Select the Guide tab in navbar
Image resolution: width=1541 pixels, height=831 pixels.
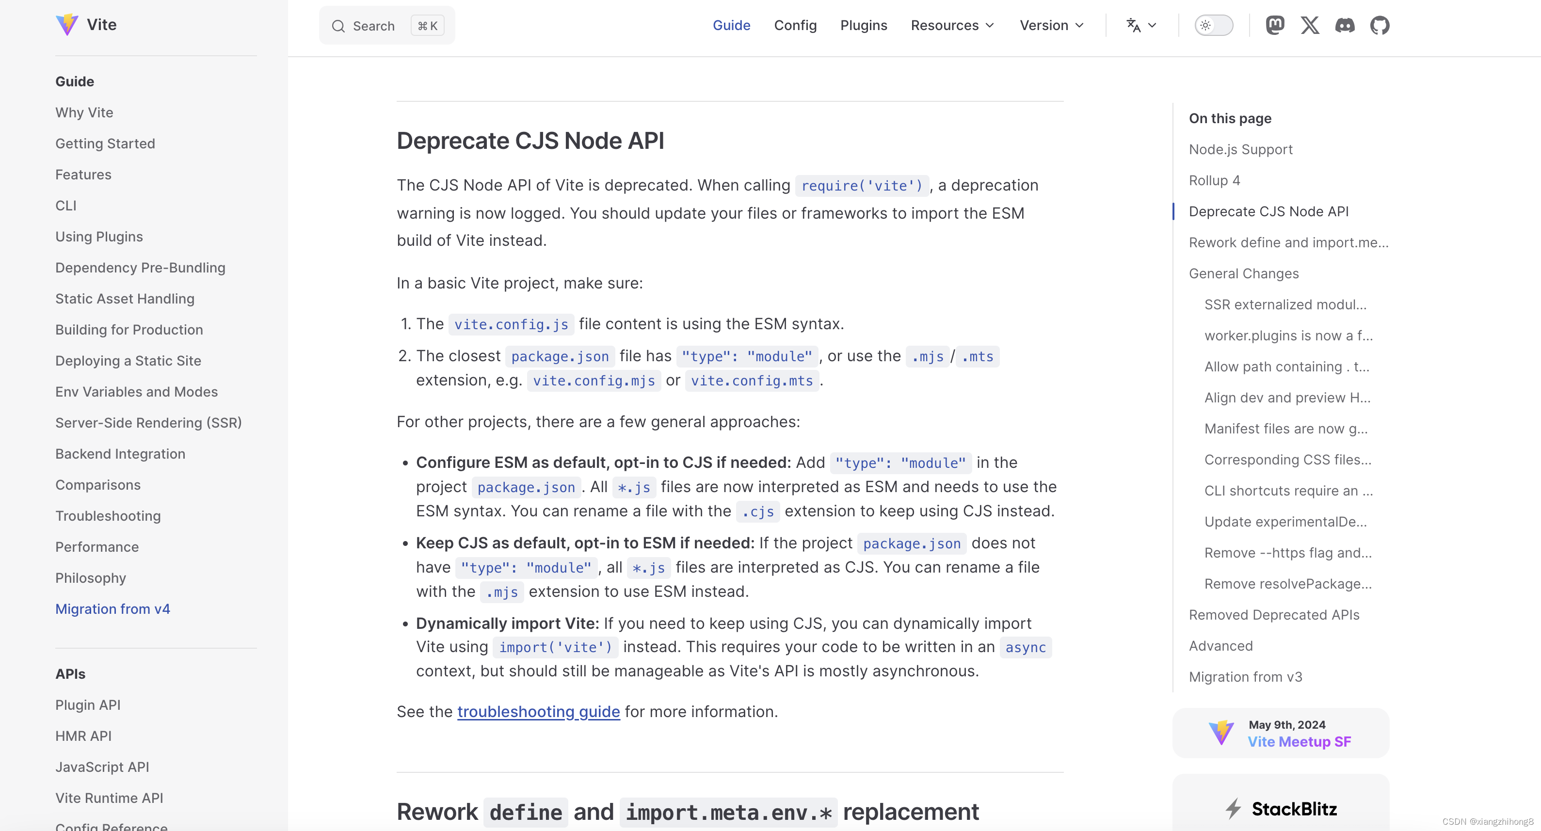tap(731, 26)
